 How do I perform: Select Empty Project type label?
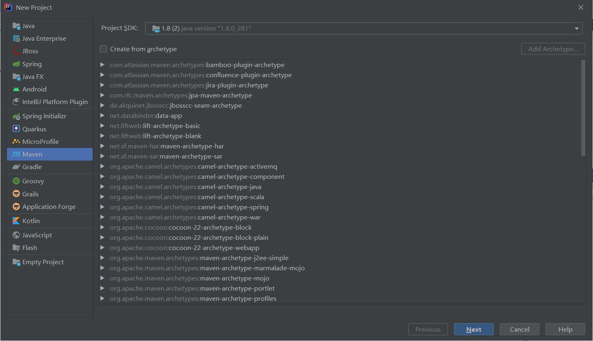click(x=43, y=262)
